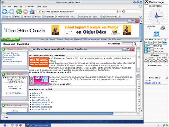Go forward with Firefox forward arrow
Viewport: 169px width, 127px height.
pyautogui.click(x=11, y=11)
